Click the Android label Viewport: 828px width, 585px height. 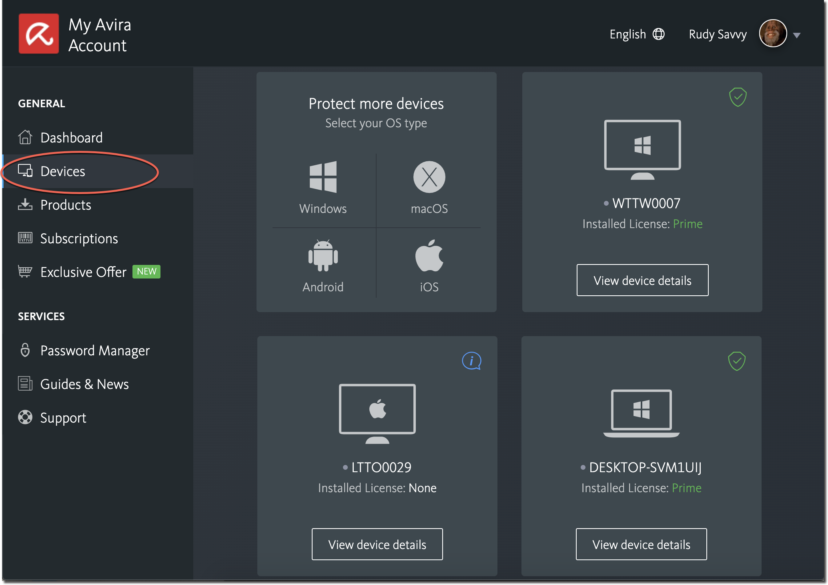[x=323, y=286]
